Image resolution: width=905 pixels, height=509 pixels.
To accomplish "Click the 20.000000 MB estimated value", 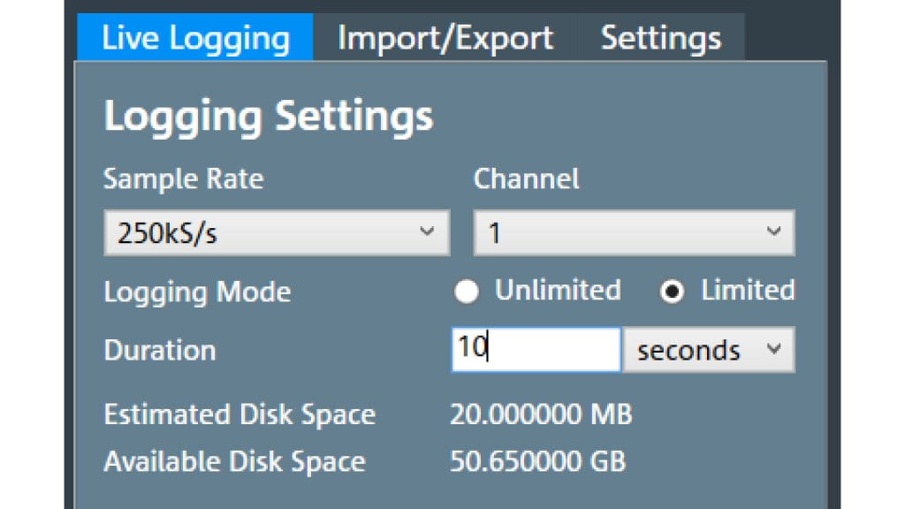I will pos(541,414).
